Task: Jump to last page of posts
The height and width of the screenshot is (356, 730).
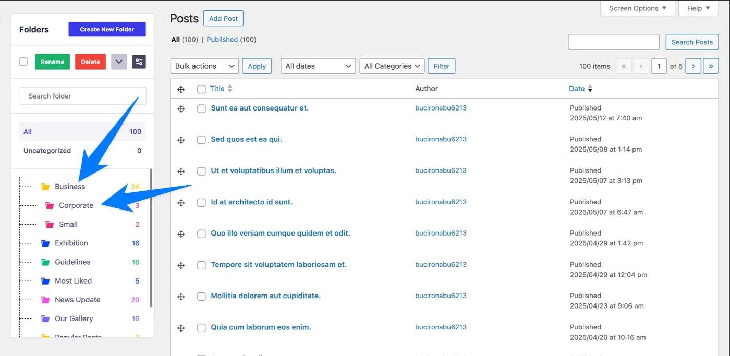Action: pos(711,66)
